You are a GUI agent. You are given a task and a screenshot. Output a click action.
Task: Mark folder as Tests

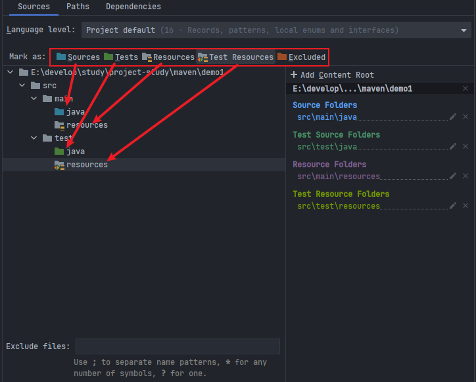tap(121, 57)
